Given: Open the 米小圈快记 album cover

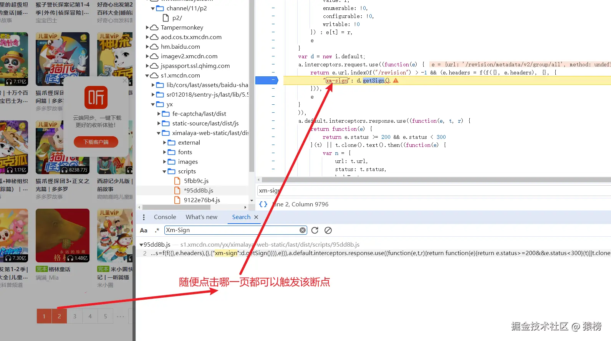Looking at the screenshot, I should click(x=115, y=236).
